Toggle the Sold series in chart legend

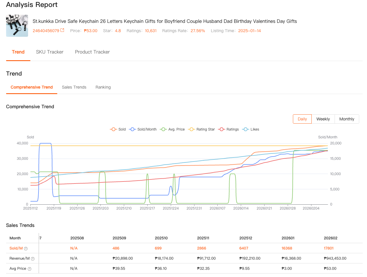click(x=118, y=129)
